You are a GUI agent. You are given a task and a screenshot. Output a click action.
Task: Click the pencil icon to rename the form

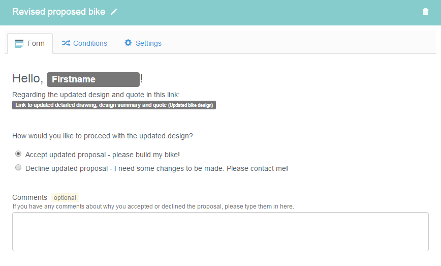click(x=114, y=12)
